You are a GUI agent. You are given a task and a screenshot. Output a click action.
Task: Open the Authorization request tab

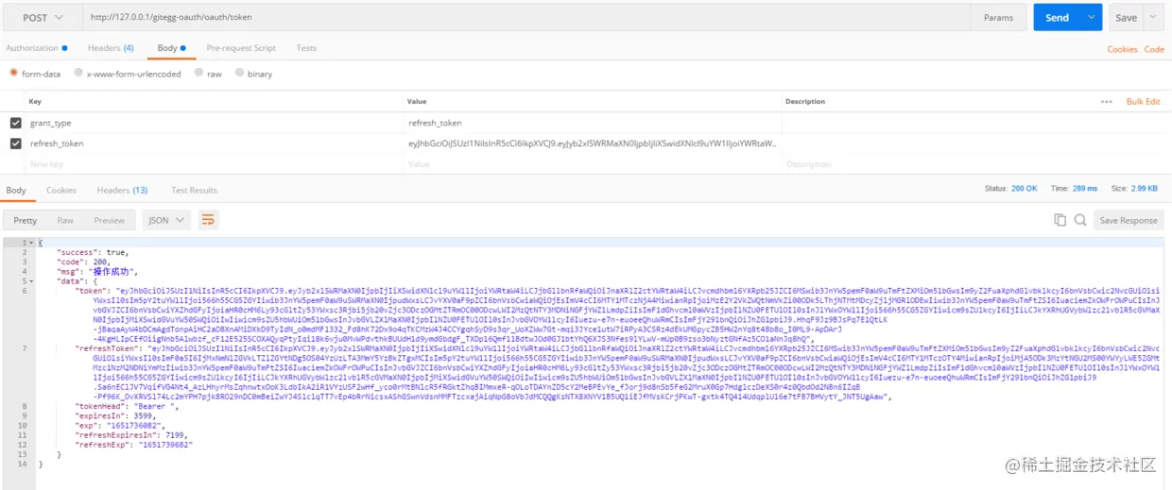[36, 48]
